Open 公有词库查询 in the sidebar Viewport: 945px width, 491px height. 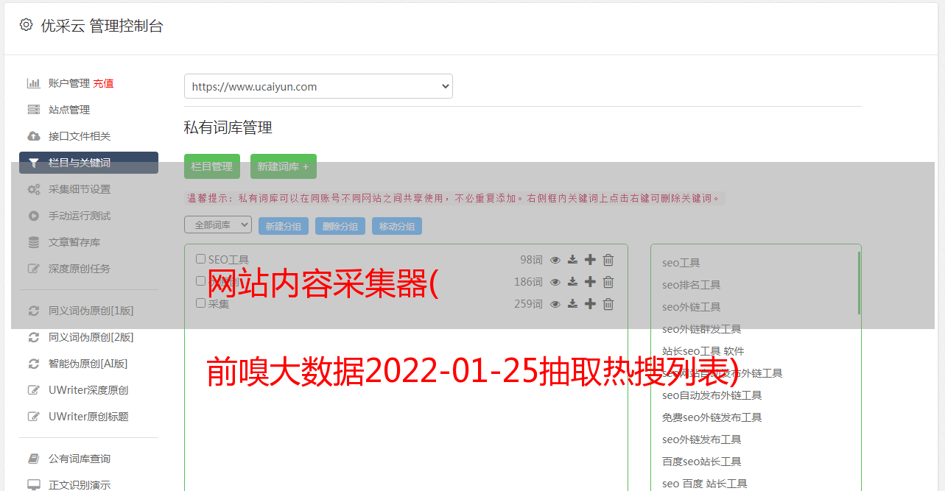coord(80,459)
